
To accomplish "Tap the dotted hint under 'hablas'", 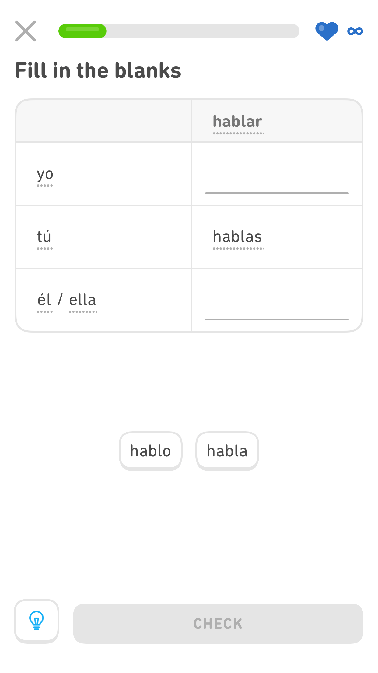I will tap(237, 248).
